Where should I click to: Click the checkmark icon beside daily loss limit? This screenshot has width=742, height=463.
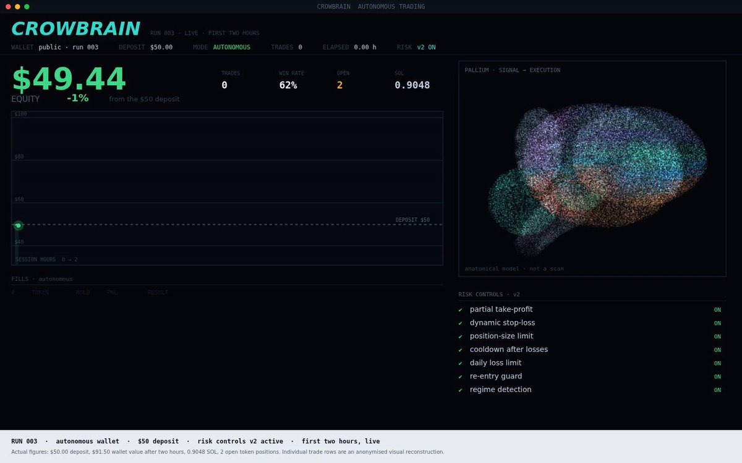[460, 364]
